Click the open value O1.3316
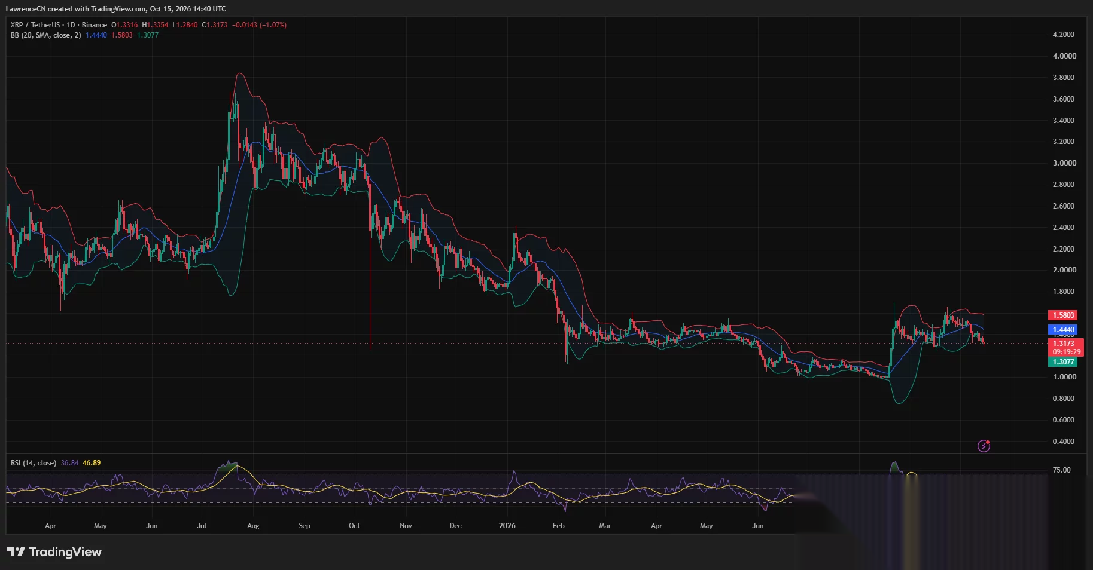Image resolution: width=1093 pixels, height=570 pixels. [124, 25]
